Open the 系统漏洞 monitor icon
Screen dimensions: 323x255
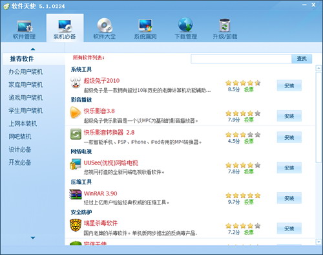145,26
